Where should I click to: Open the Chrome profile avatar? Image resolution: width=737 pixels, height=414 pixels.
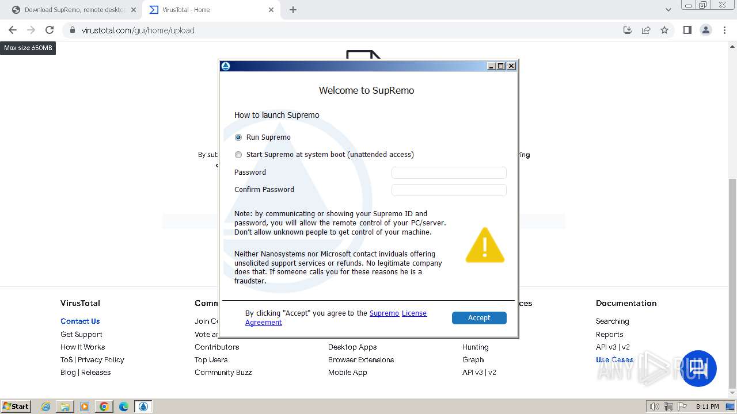click(706, 30)
